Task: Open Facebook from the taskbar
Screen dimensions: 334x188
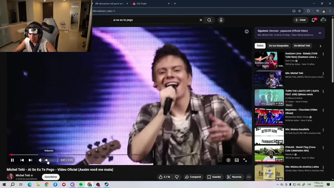Action: tap(55, 185)
